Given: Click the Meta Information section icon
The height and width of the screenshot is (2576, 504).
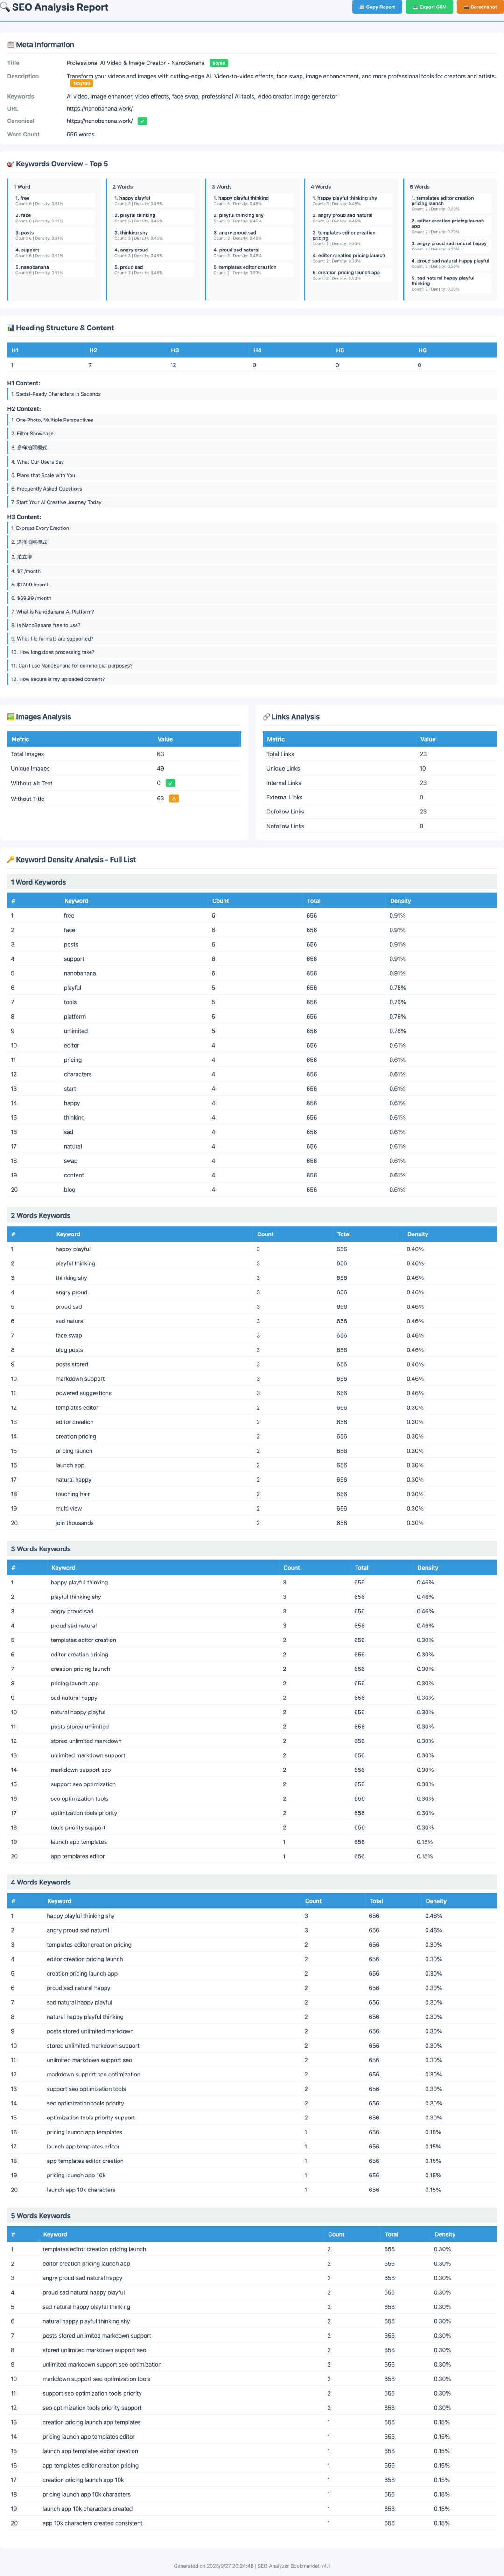Looking at the screenshot, I should [11, 45].
